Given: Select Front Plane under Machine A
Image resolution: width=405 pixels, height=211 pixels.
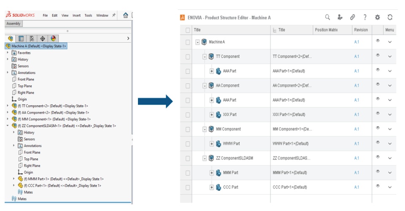Looking at the screenshot, I should (x=26, y=79).
